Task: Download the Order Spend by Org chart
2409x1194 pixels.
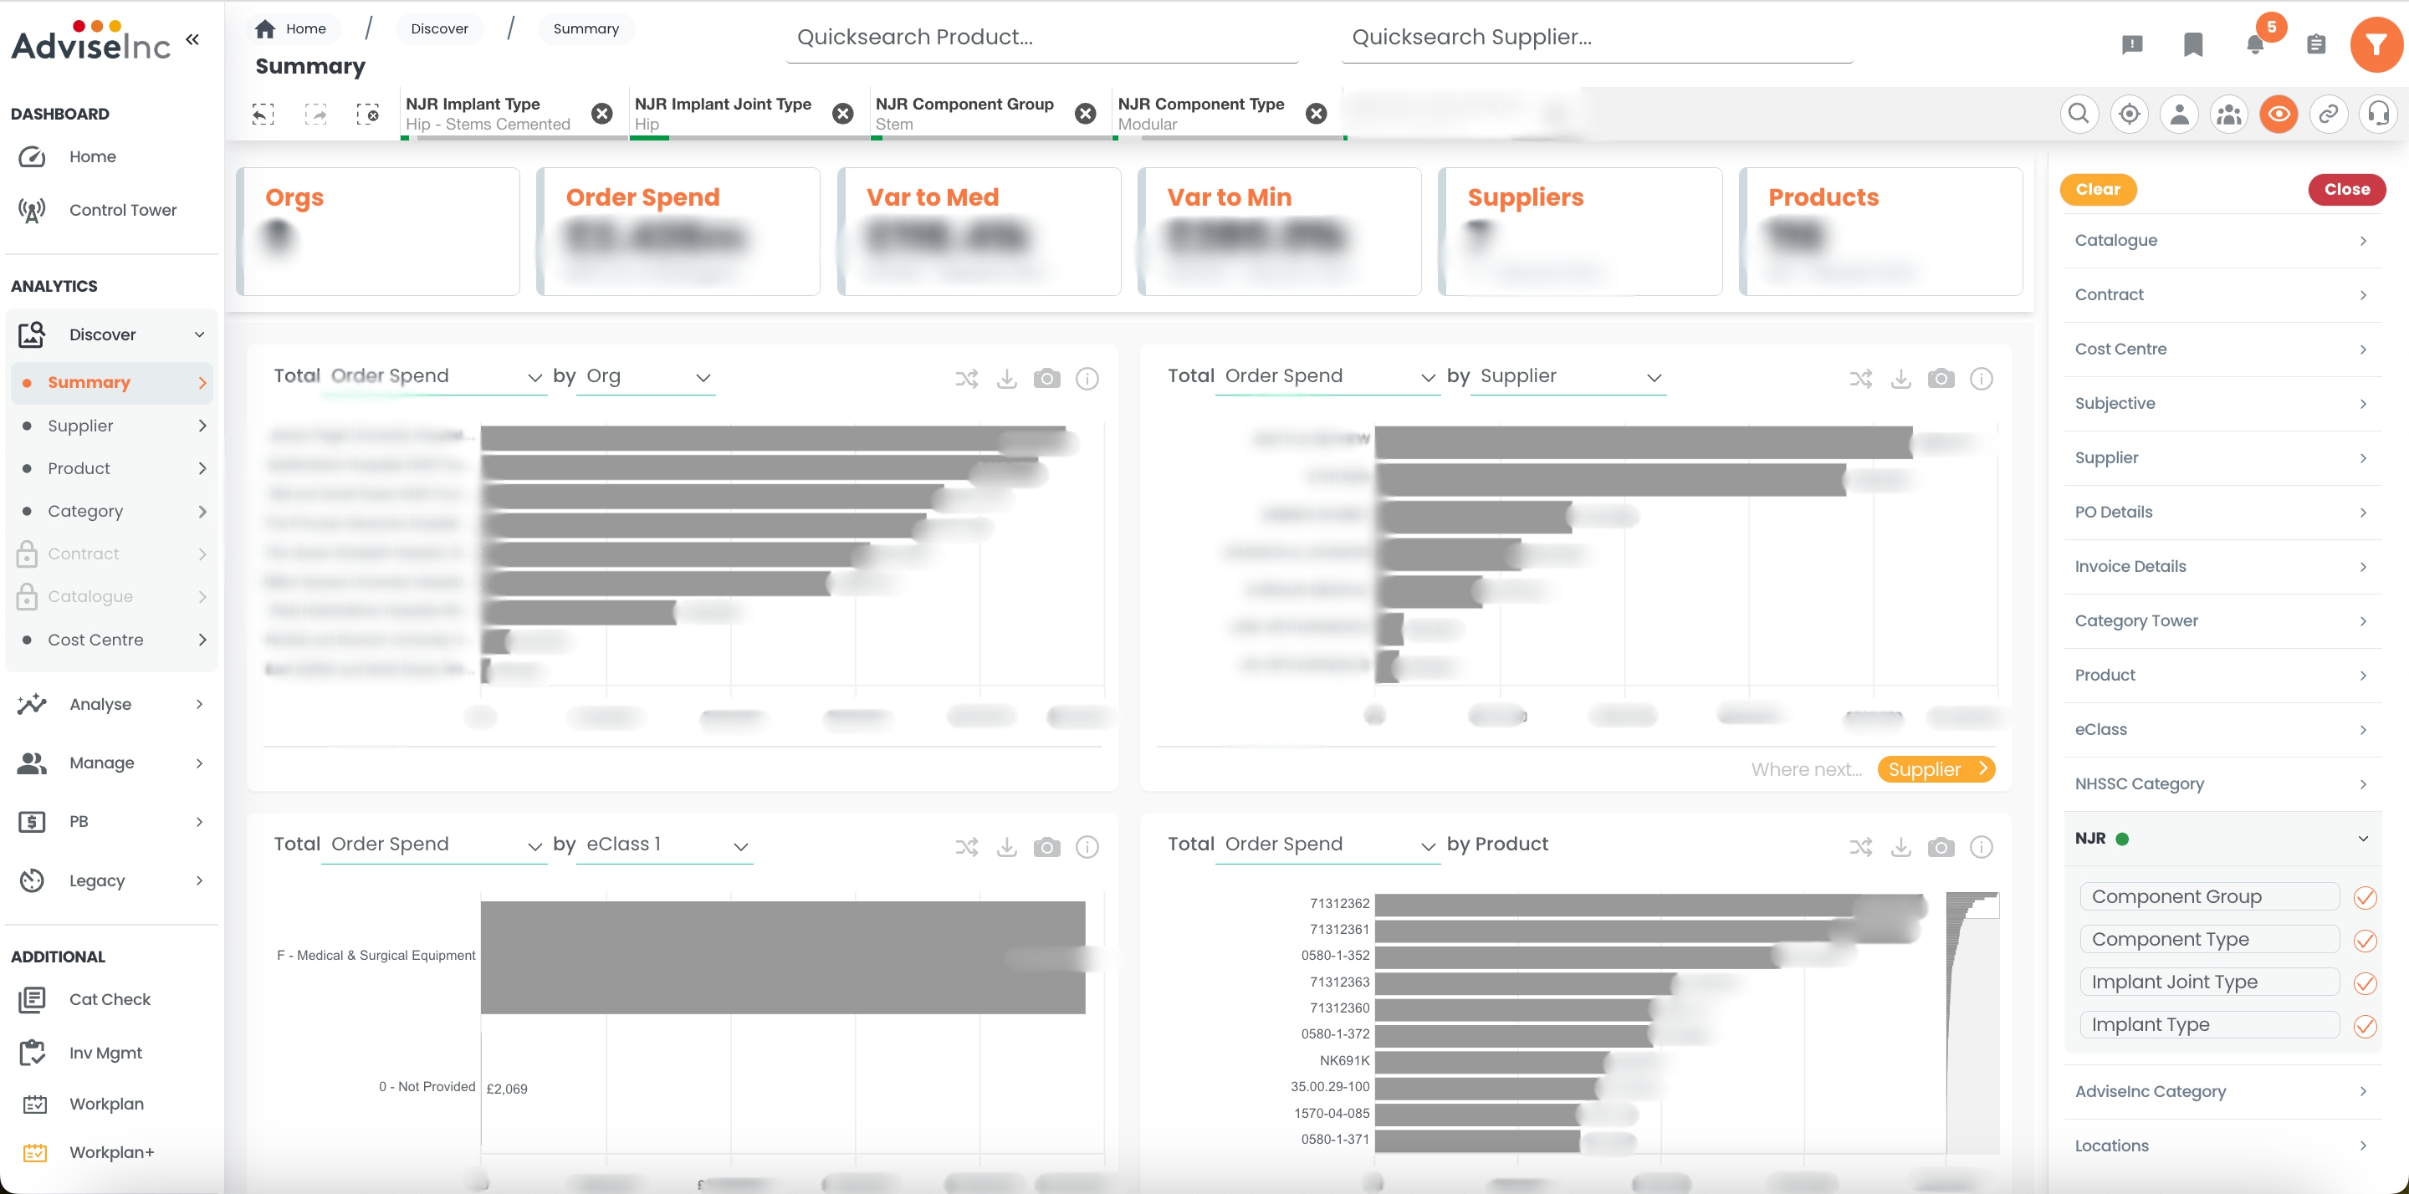Action: click(1006, 379)
